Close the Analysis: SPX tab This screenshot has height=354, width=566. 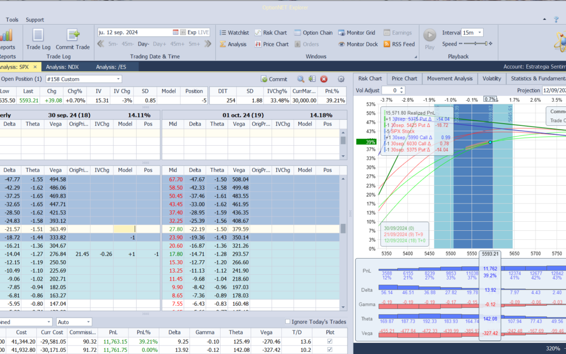35,67
